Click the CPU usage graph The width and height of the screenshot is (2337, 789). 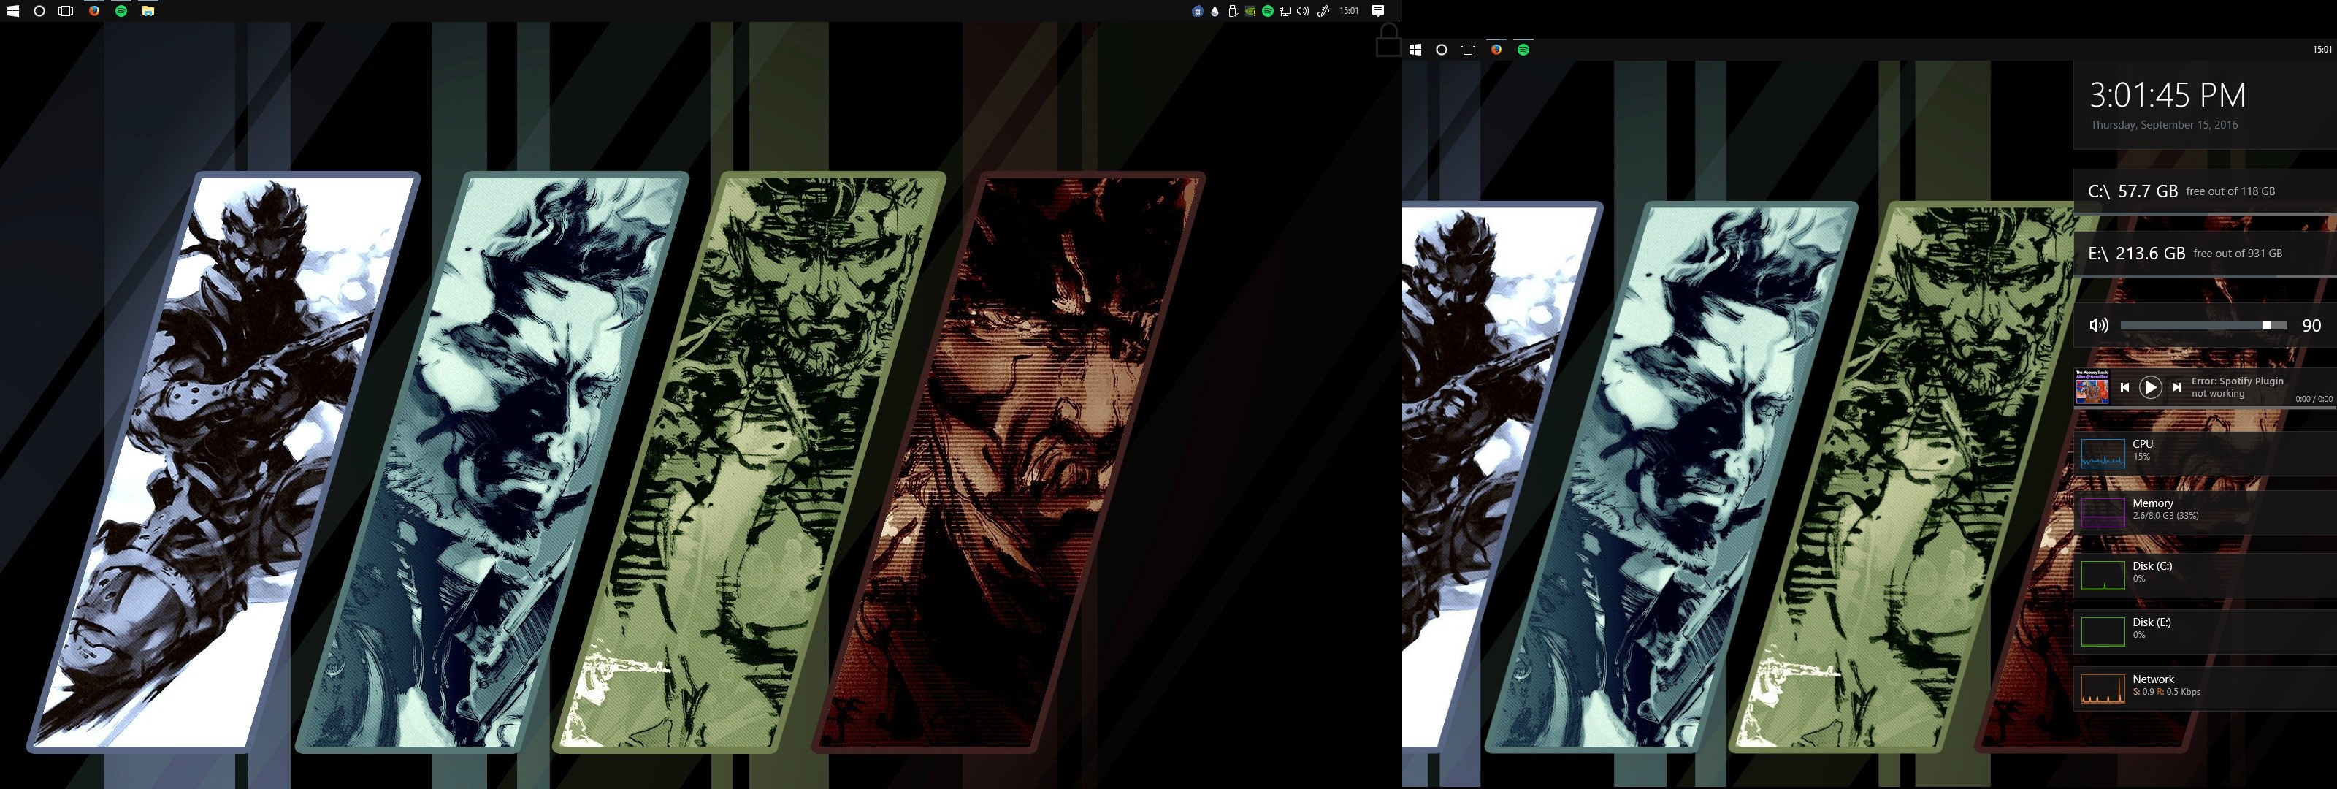[x=2103, y=452]
